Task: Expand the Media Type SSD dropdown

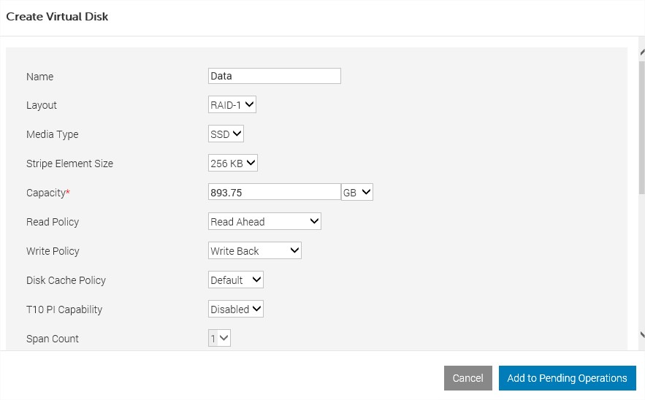Action: pos(226,134)
